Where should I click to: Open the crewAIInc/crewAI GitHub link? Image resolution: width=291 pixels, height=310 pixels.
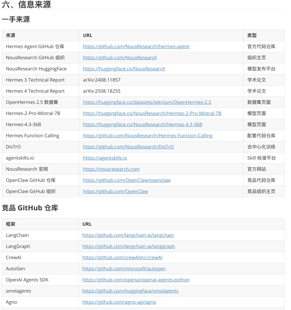tap(122, 257)
